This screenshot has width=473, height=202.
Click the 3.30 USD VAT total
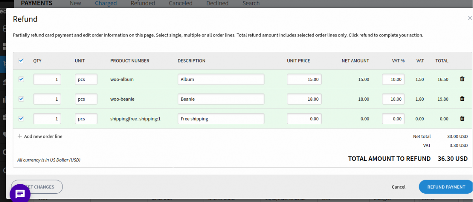pyautogui.click(x=459, y=145)
